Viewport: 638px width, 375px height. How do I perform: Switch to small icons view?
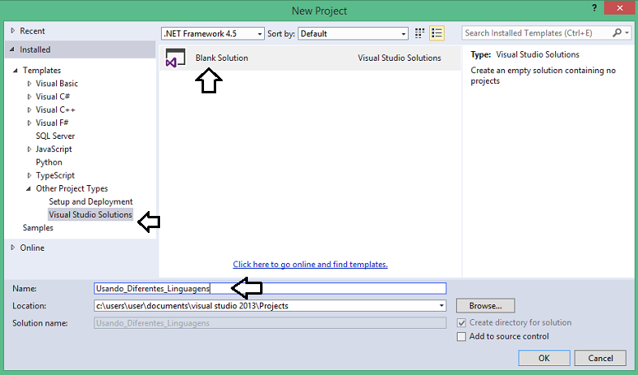[x=420, y=33]
